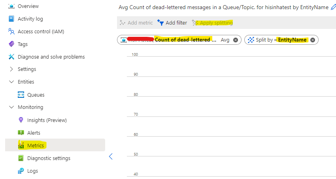Remove the Split by EntityName pill
Image resolution: width=336 pixels, height=179 pixels.
[x=313, y=40]
